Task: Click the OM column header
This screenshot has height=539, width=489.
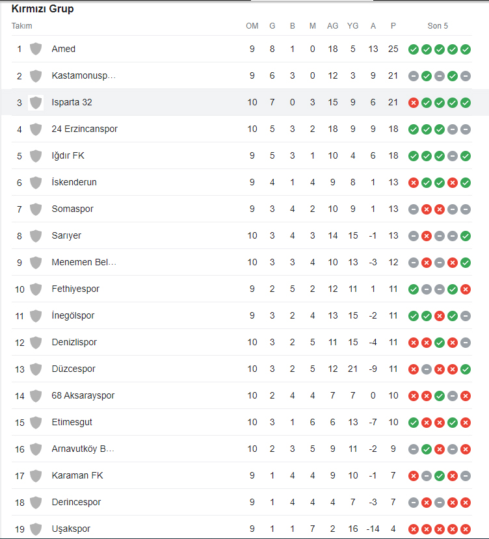Action: coord(252,26)
